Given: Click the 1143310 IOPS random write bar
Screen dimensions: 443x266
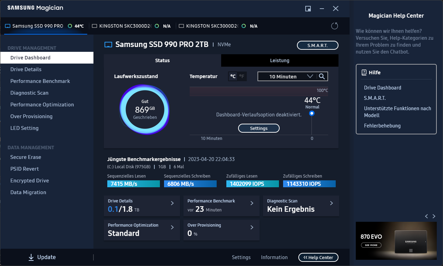Looking at the screenshot, I should coord(309,184).
